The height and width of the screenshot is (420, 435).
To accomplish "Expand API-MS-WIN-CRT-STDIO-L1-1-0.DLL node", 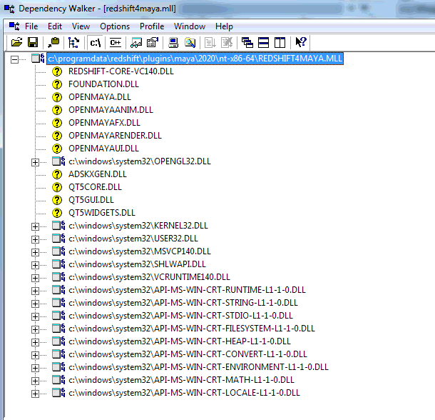I will coord(35,316).
